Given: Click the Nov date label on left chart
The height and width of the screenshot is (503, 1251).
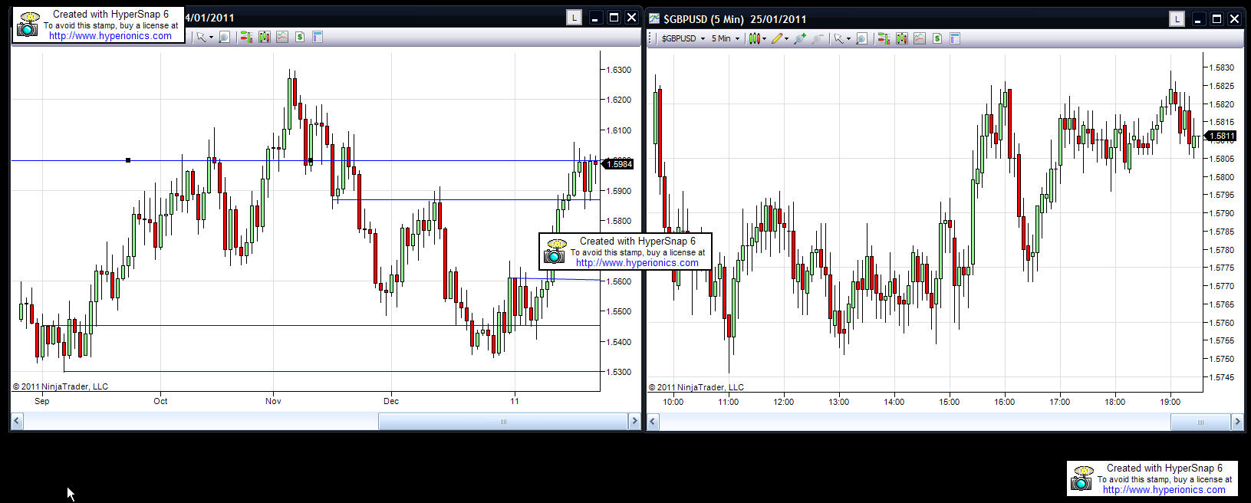Looking at the screenshot, I should [273, 401].
